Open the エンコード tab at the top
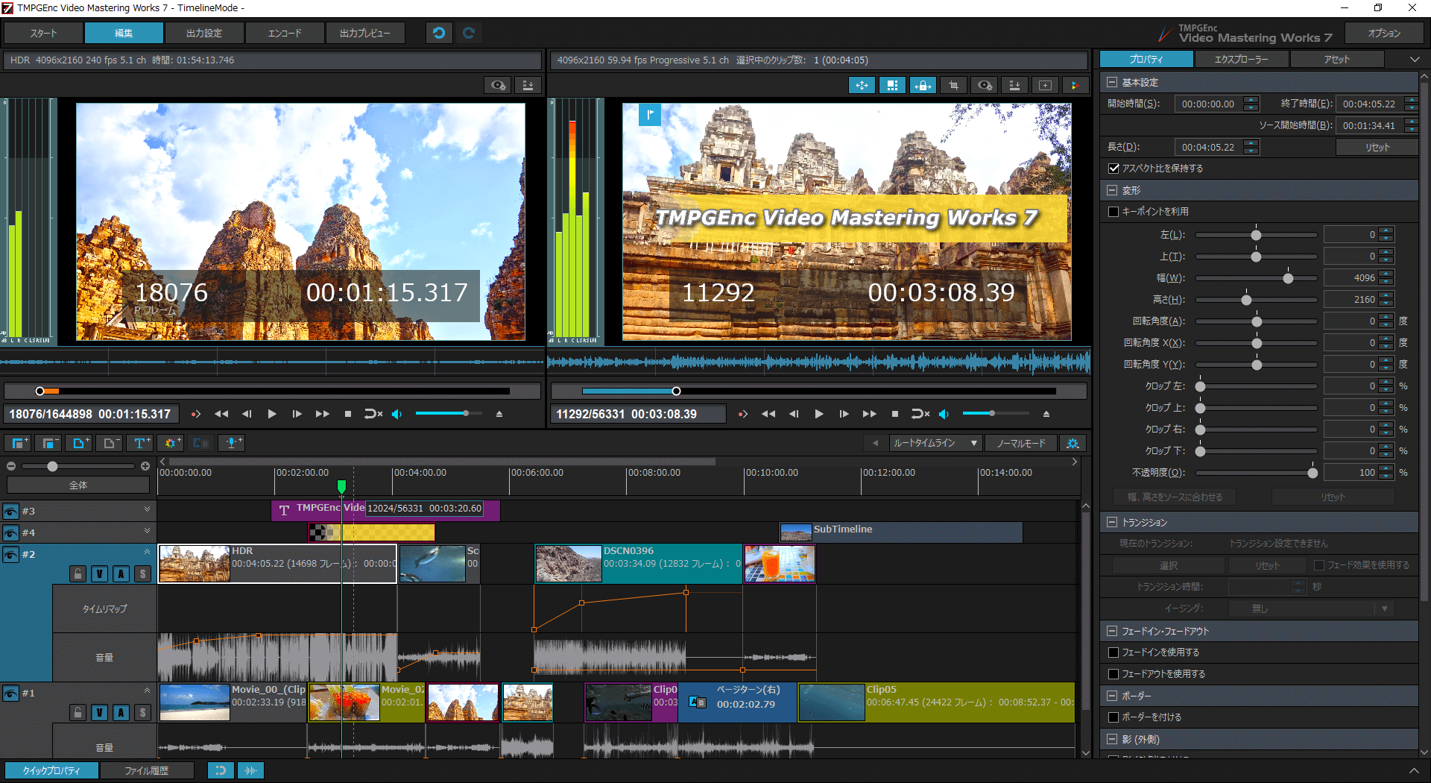Image resolution: width=1431 pixels, height=783 pixels. coord(285,33)
